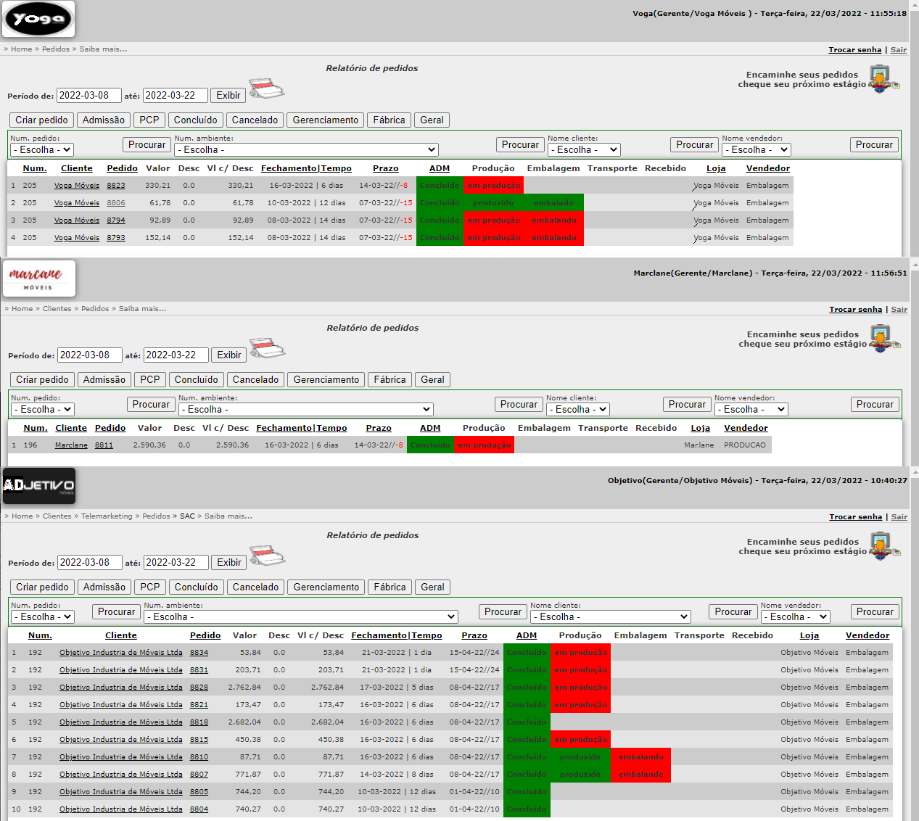This screenshot has height=821, width=919.
Task: Click the 'embalando' cell for Objetivo order 8810
Action: pos(641,757)
